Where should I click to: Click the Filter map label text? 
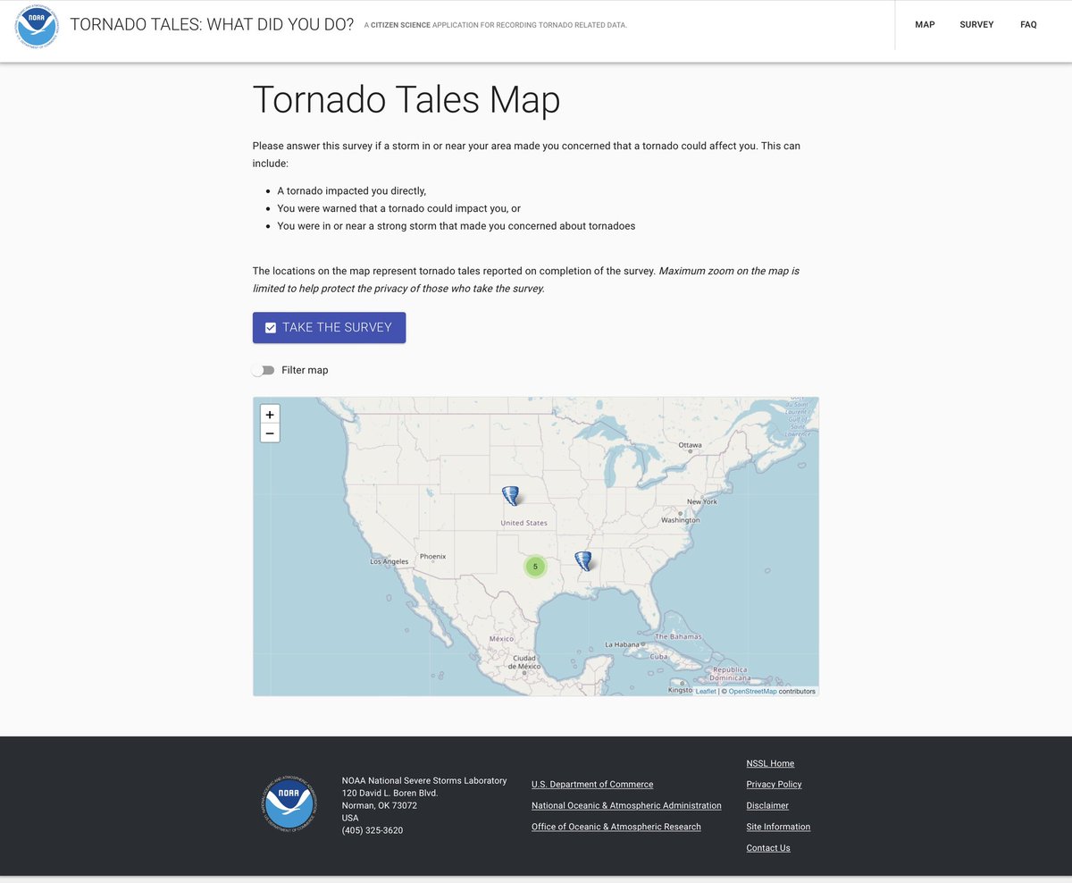tap(305, 370)
